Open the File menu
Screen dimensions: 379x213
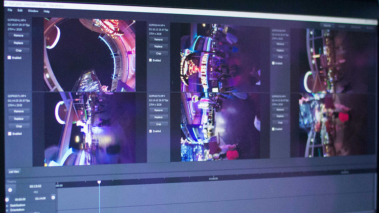pyautogui.click(x=10, y=10)
